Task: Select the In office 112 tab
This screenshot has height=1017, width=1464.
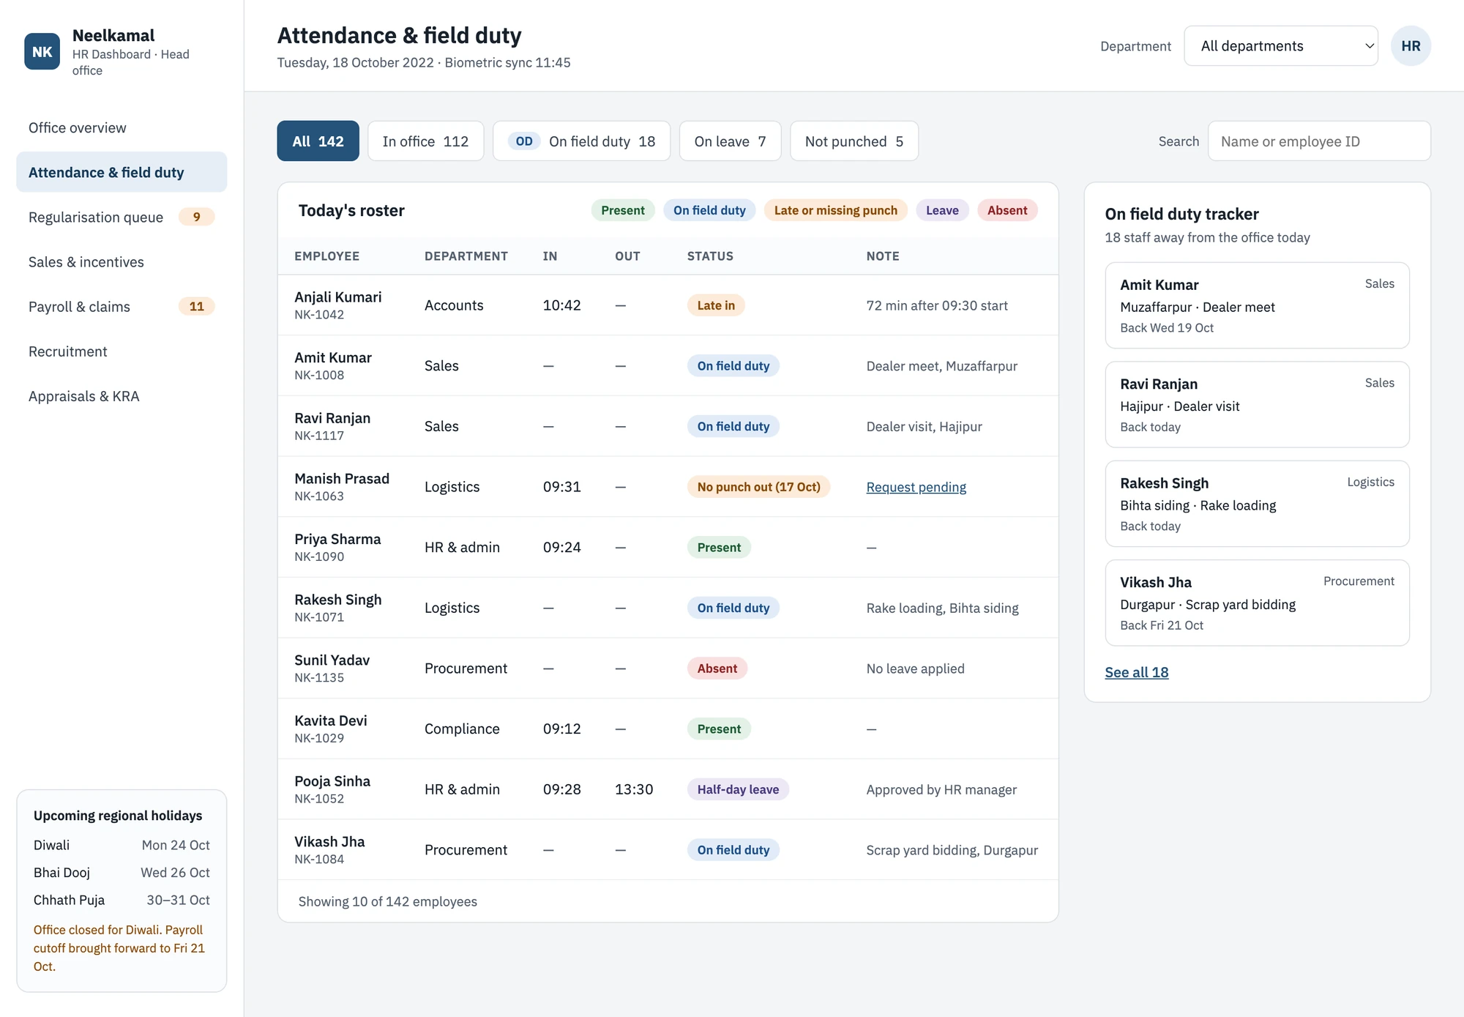Action: point(425,141)
